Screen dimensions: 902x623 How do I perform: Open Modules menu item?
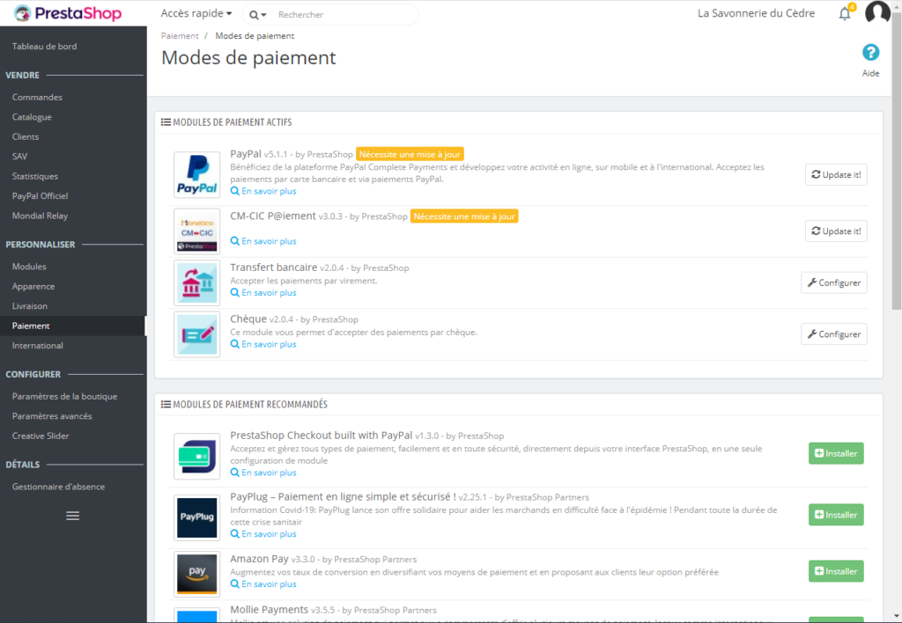tap(29, 267)
